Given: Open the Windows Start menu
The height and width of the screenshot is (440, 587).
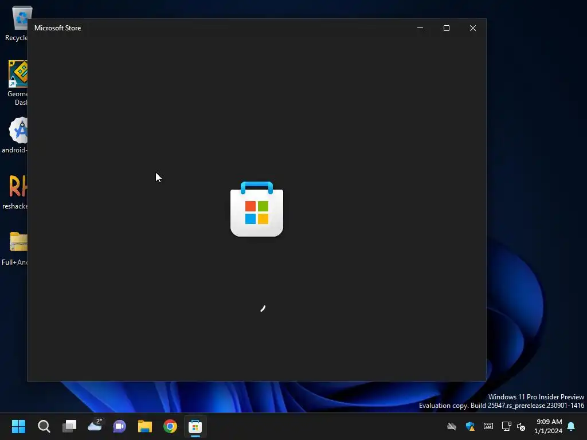Looking at the screenshot, I should 18,426.
